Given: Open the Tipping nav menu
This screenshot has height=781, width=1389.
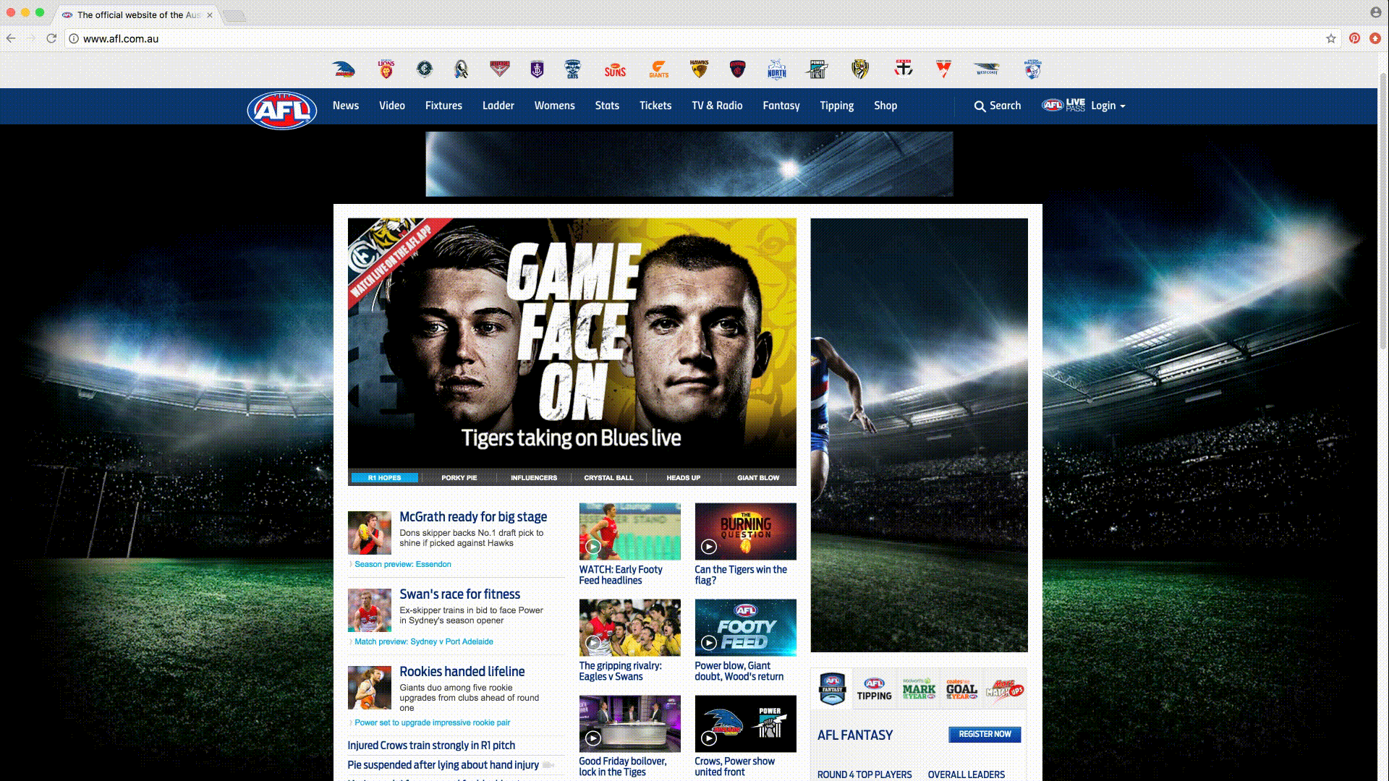Looking at the screenshot, I should point(837,106).
